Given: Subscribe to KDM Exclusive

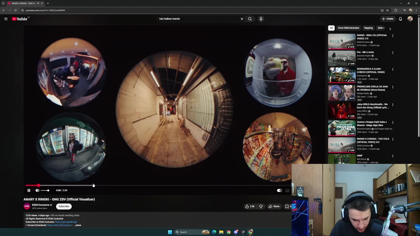Looking at the screenshot, I should 64,206.
